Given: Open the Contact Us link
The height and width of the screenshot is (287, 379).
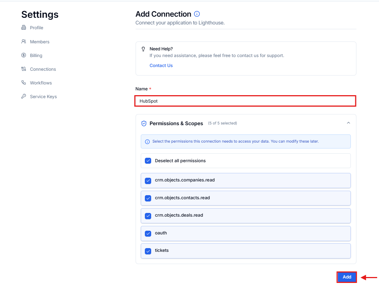Looking at the screenshot, I should click(x=161, y=66).
